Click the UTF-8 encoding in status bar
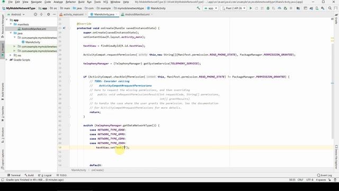The height and width of the screenshot is (191, 339). [x=309, y=180]
